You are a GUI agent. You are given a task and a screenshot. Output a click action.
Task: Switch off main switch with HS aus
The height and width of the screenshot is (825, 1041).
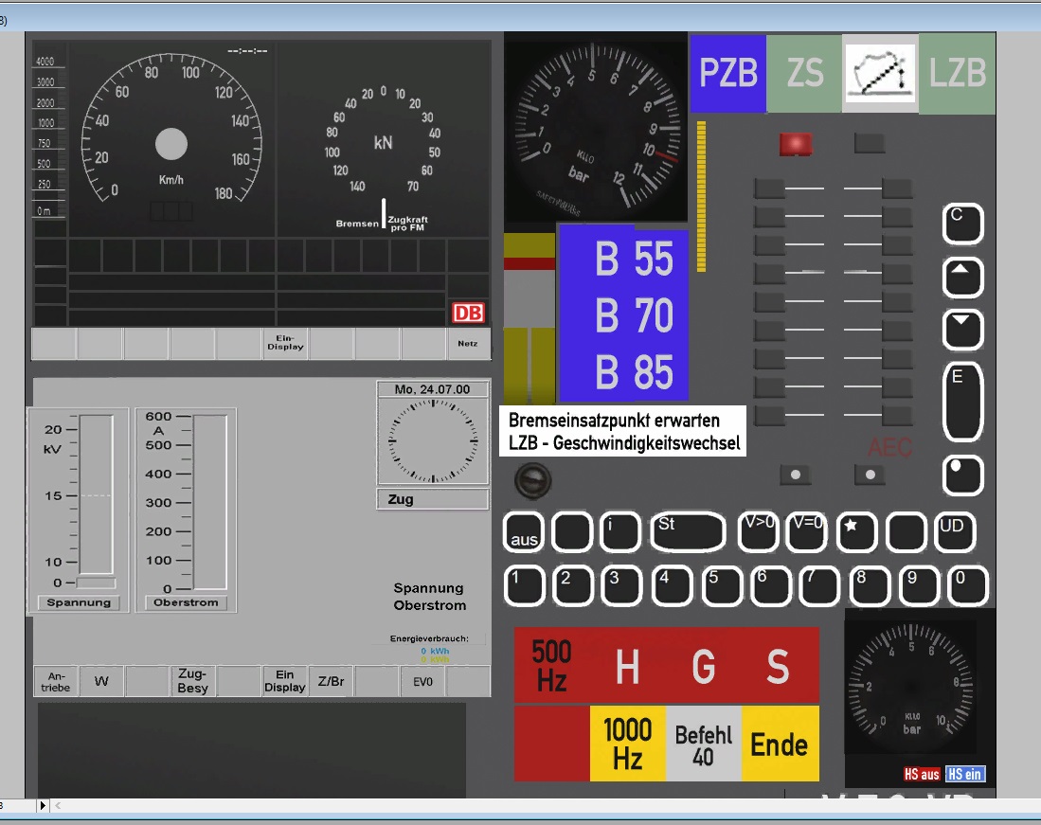click(922, 774)
